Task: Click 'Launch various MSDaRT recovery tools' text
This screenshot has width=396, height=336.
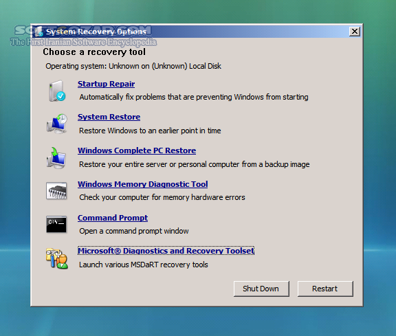Action: [144, 265]
